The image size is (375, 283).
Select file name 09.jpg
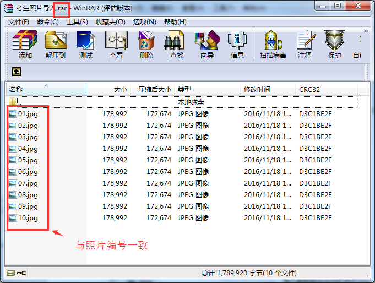pyautogui.click(x=28, y=206)
